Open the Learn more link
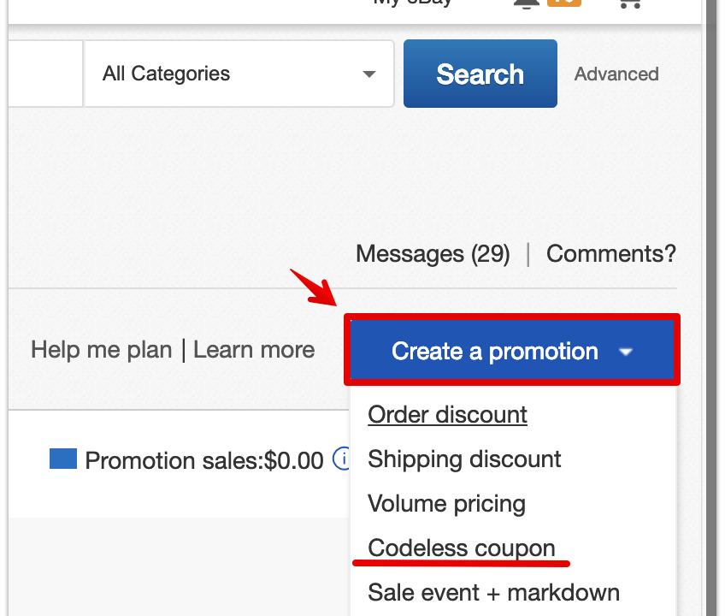This screenshot has width=725, height=616. click(x=254, y=350)
